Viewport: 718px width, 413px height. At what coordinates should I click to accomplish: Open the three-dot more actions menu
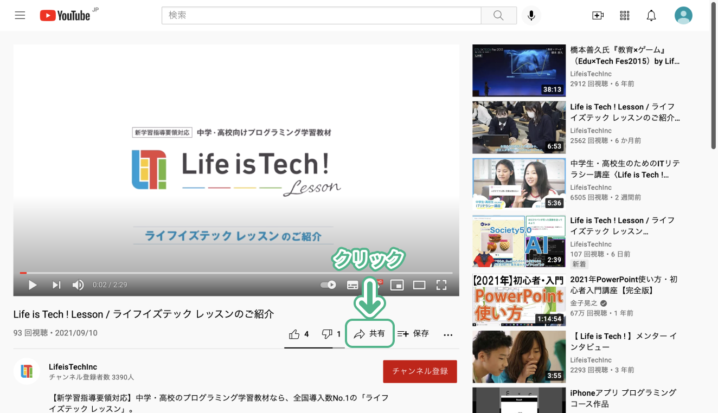click(448, 334)
